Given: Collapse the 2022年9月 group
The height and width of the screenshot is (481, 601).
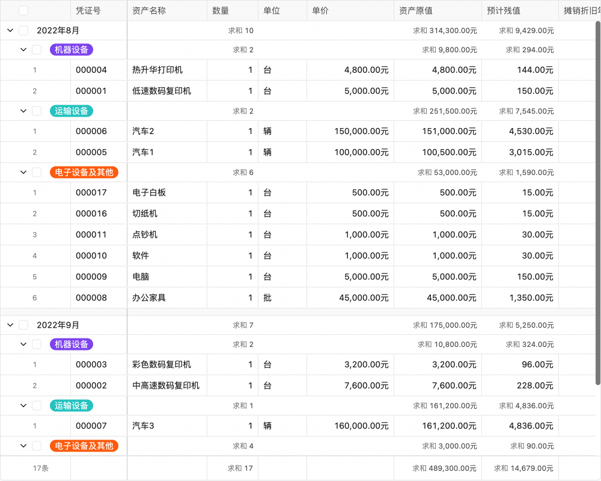Looking at the screenshot, I should coord(10,325).
